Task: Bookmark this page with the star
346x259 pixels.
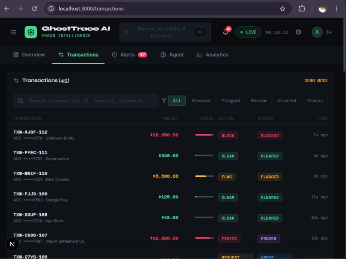Action: 283,9
